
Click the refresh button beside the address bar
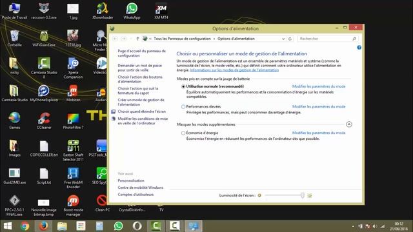290,39
